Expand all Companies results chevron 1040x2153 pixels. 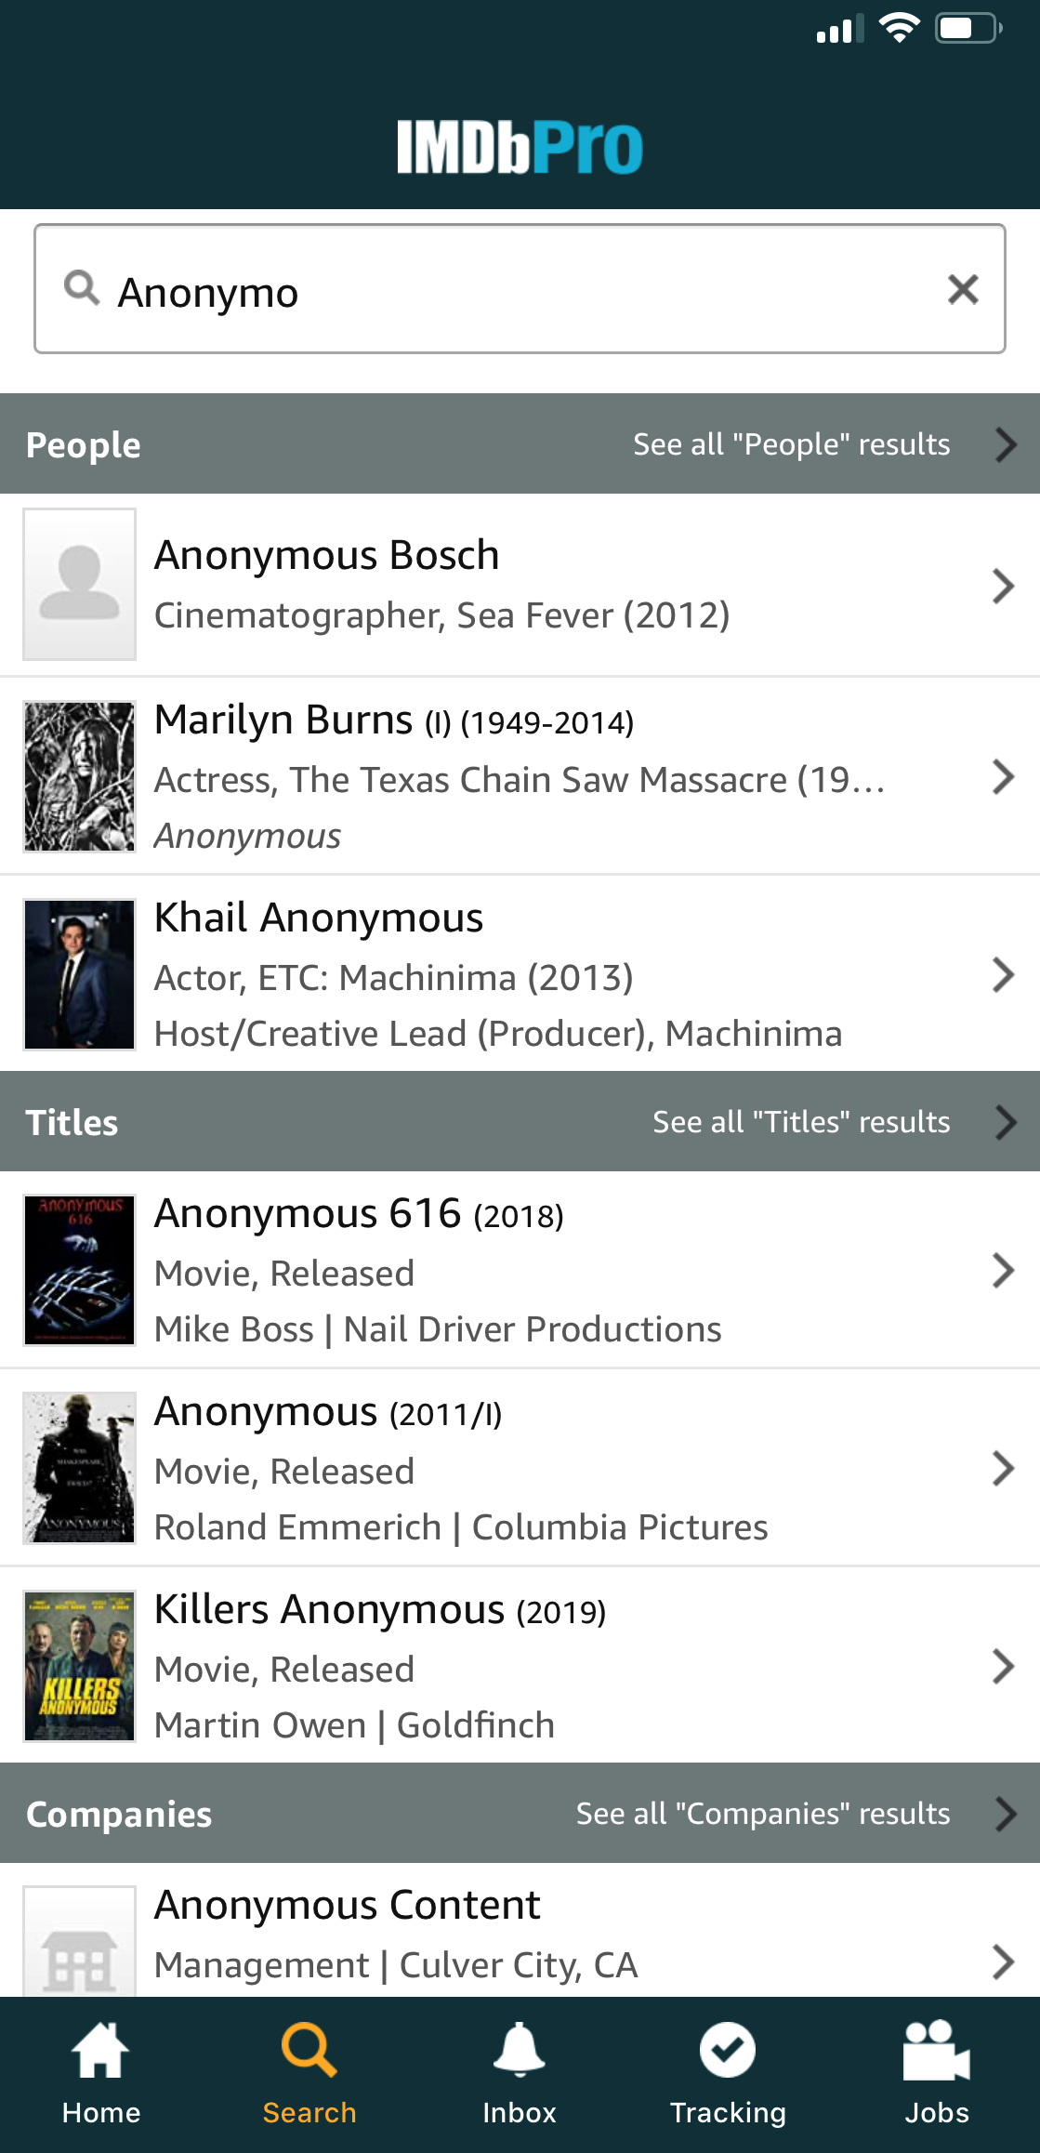pos(1005,1814)
